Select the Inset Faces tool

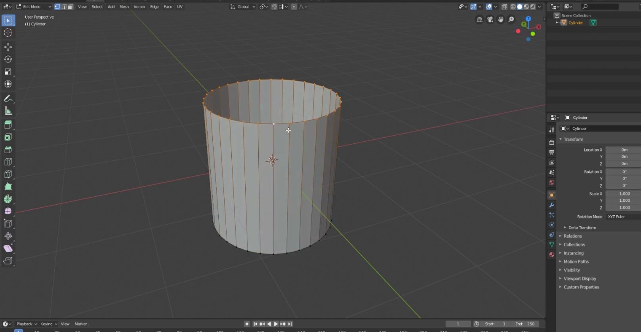click(8, 137)
